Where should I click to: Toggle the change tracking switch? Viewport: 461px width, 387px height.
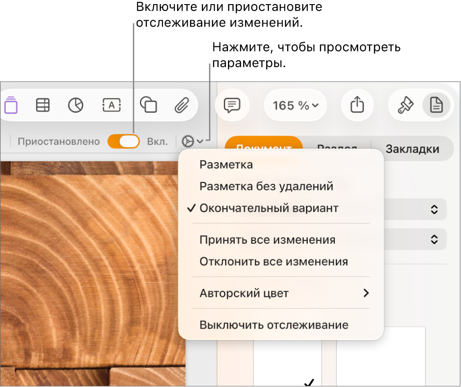[x=123, y=141]
